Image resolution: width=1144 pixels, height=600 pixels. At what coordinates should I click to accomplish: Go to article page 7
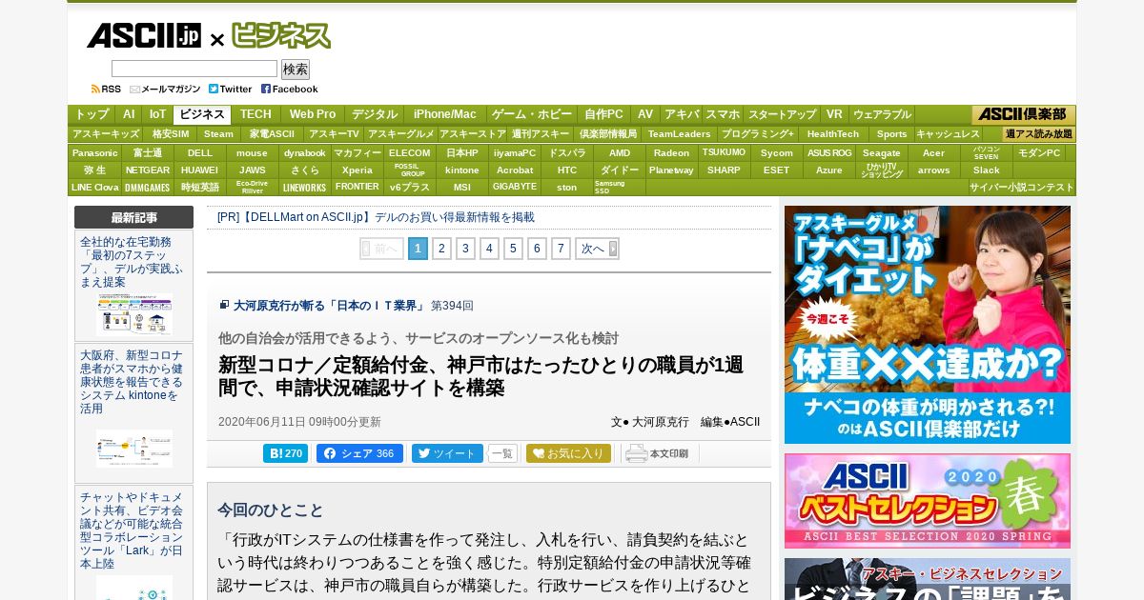click(561, 249)
